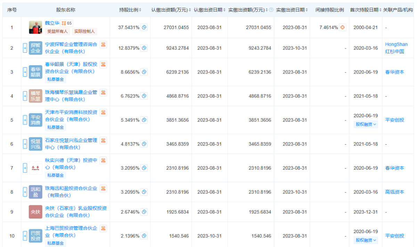Open the 春华资本 link in row 7

(394, 168)
